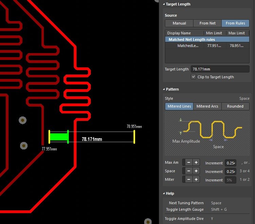Increase Max Amplitude with plus button

(x=196, y=162)
